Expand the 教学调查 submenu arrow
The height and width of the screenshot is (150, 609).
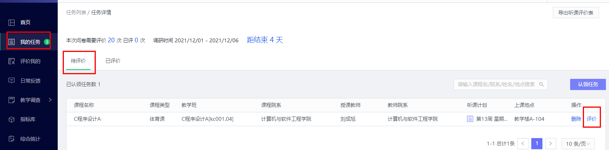point(50,100)
